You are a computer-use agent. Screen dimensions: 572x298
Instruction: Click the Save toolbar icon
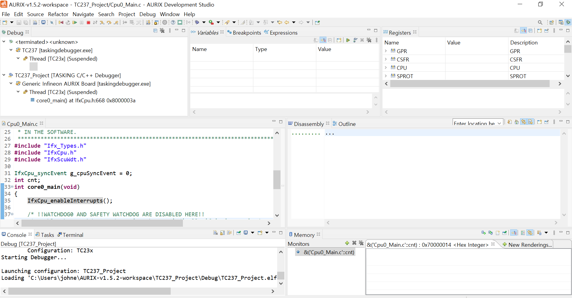tap(19, 22)
